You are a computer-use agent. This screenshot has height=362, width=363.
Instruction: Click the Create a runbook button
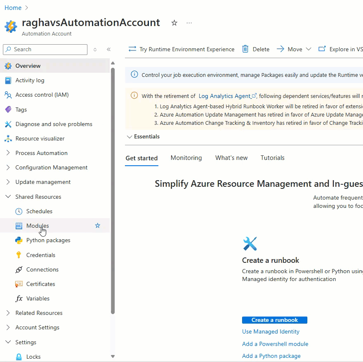[275, 320]
